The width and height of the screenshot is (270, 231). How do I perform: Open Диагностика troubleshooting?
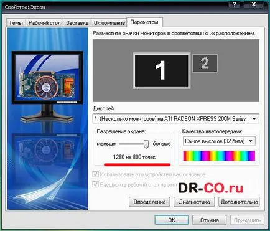tap(194, 202)
